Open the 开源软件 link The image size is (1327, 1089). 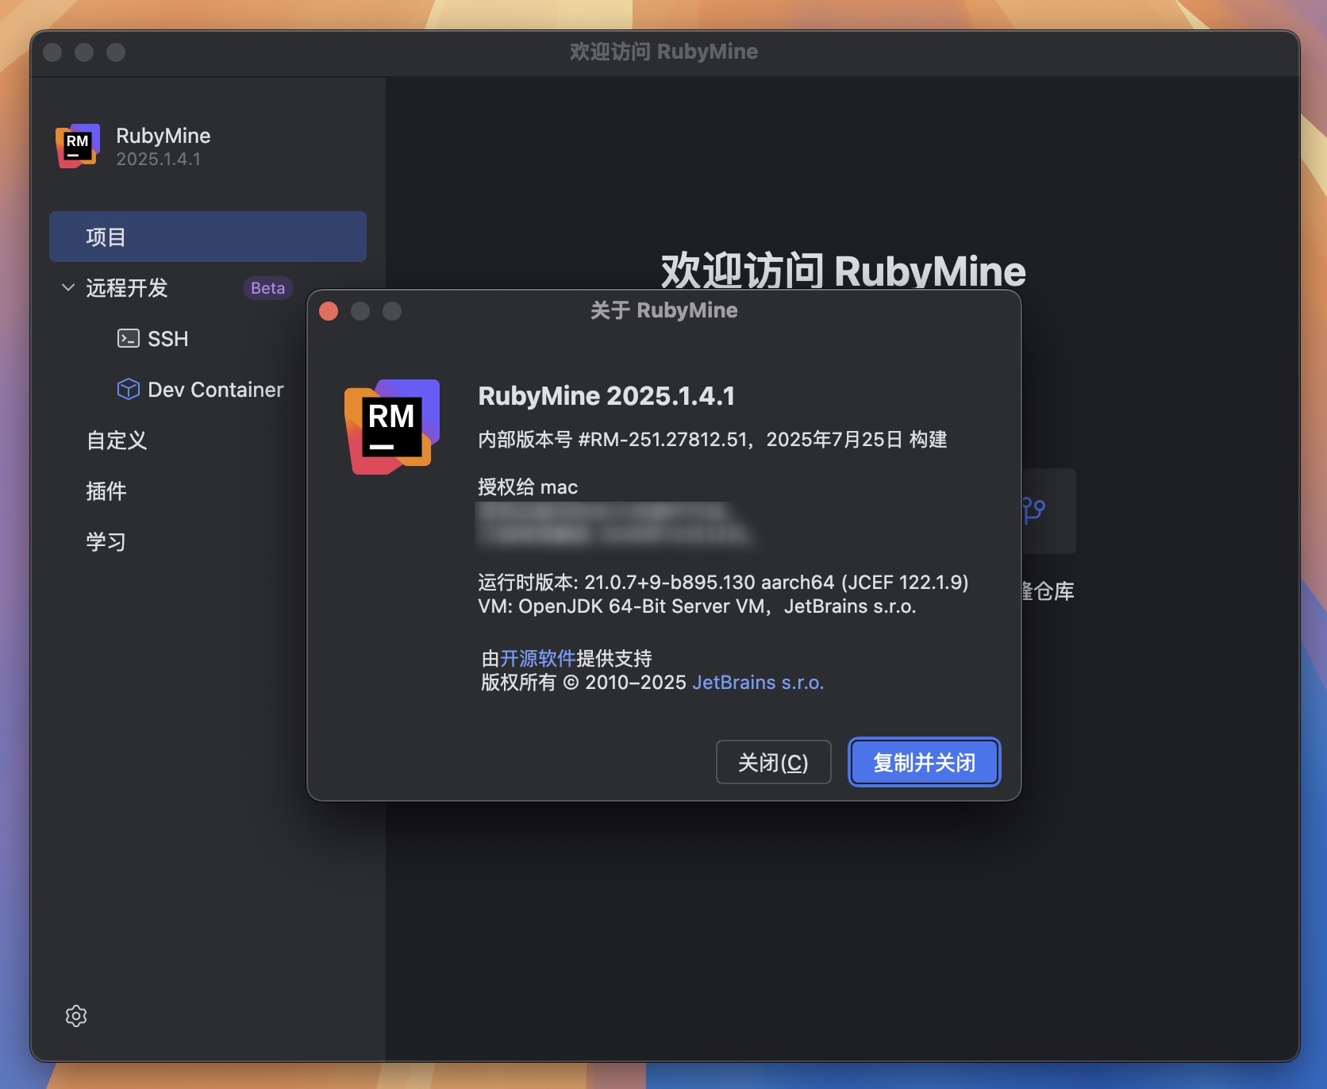(537, 658)
